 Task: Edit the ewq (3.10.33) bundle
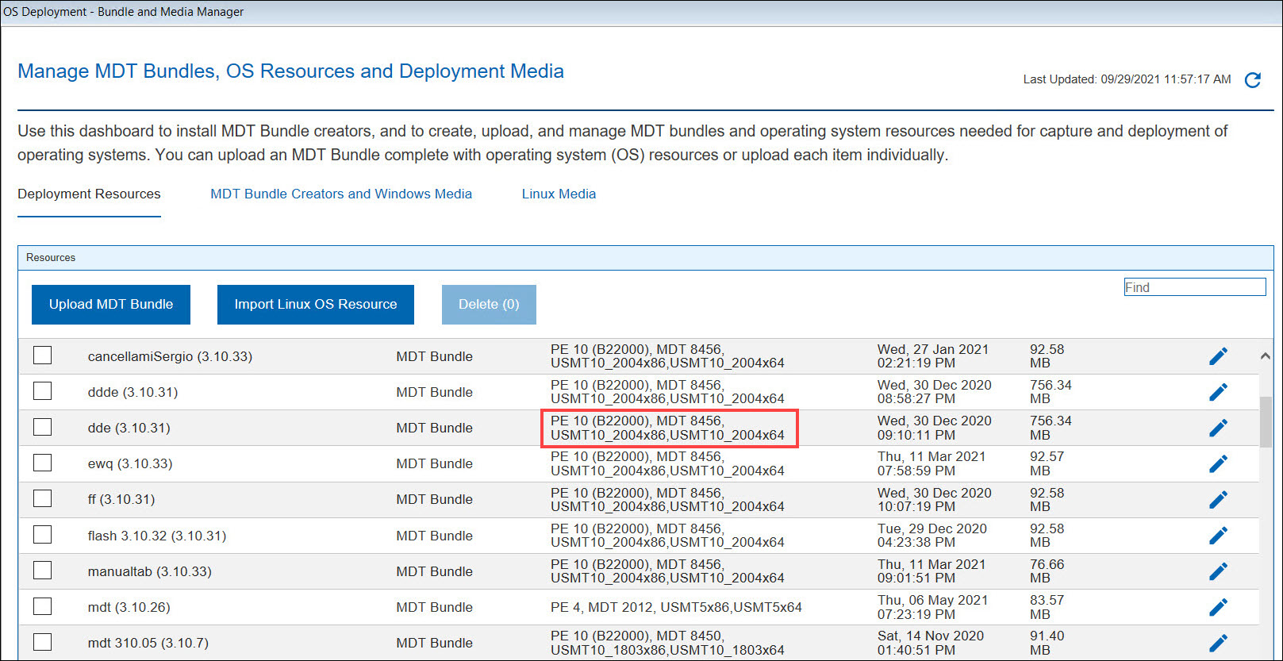[x=1218, y=463]
